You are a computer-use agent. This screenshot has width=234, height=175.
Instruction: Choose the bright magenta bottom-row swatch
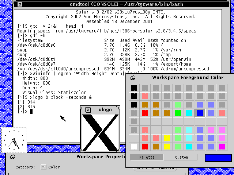click(x=222, y=147)
